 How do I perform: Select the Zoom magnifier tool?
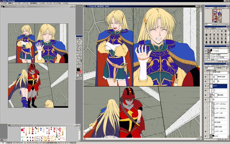coord(80,66)
